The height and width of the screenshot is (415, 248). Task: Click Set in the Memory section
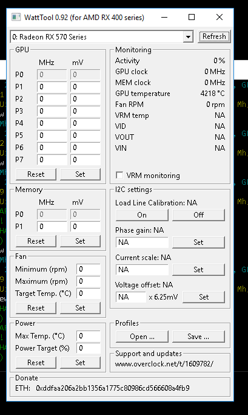pos(80,241)
